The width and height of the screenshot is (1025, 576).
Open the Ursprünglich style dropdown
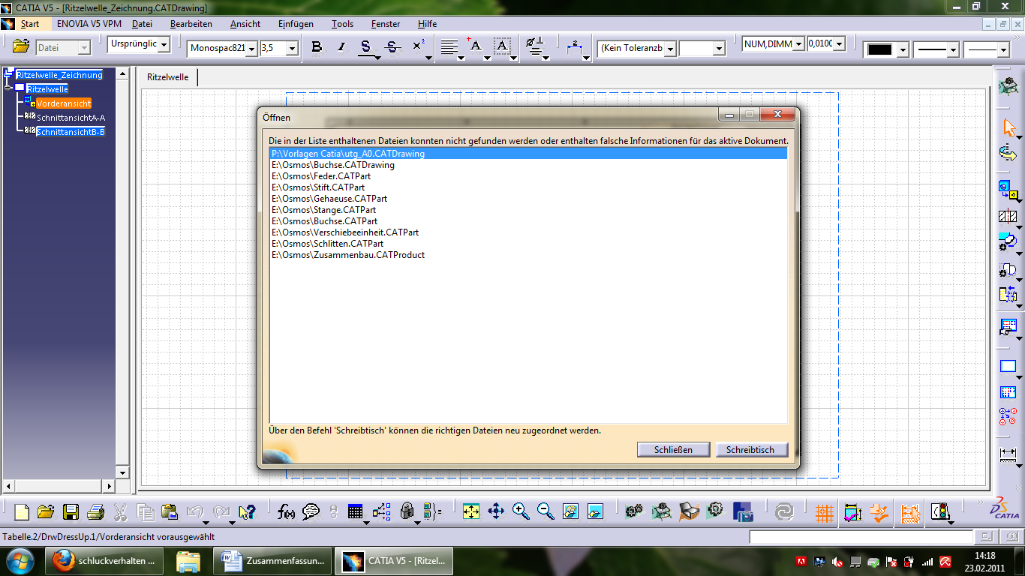pos(164,44)
